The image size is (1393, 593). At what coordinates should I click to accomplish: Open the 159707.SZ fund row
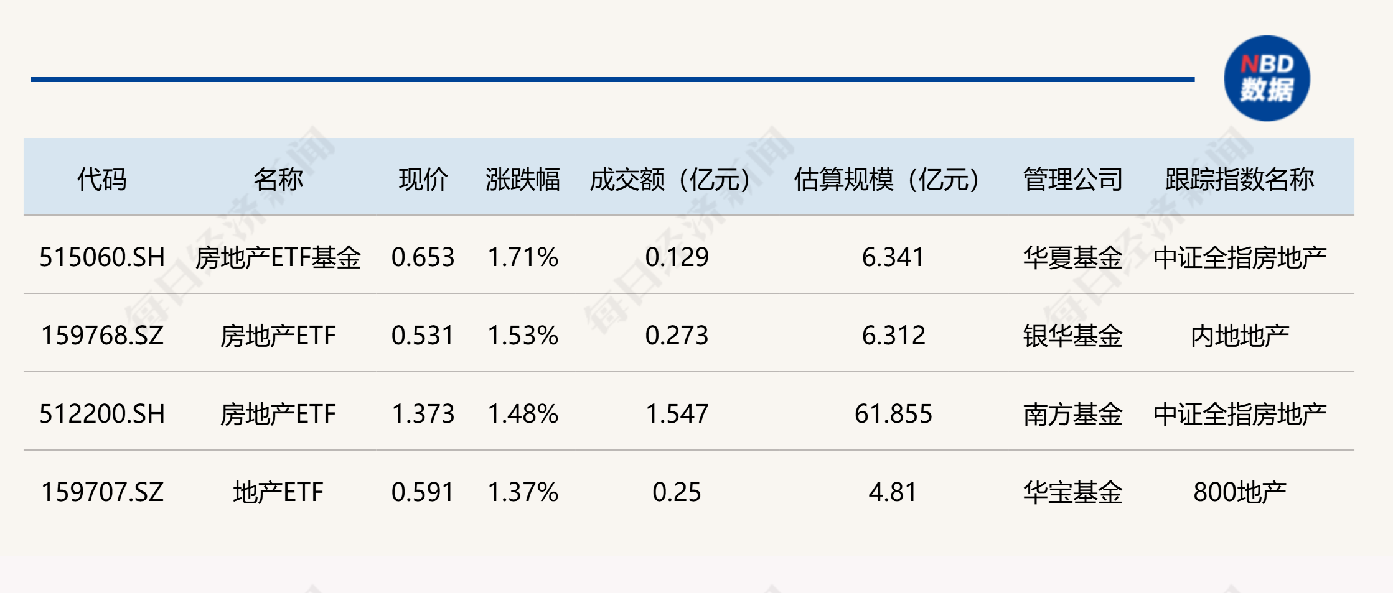tap(102, 492)
